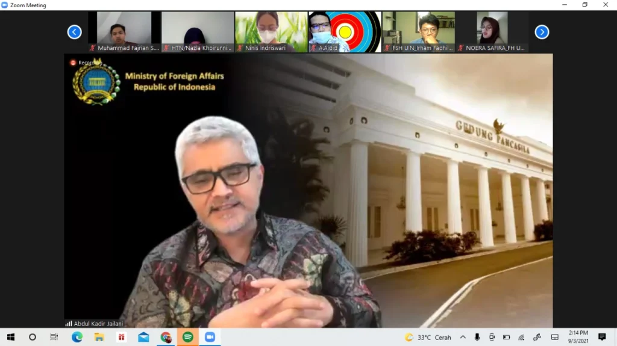This screenshot has width=617, height=346.
Task: Click the muted mic icon for Ninis Indriswari
Action: pyautogui.click(x=240, y=48)
